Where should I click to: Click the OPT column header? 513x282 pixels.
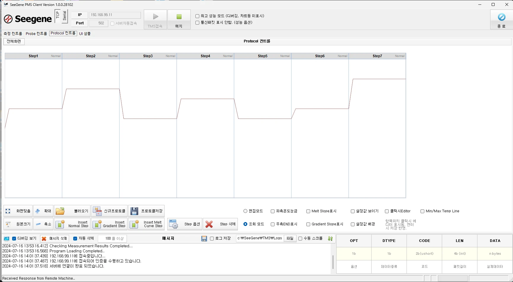click(x=354, y=241)
